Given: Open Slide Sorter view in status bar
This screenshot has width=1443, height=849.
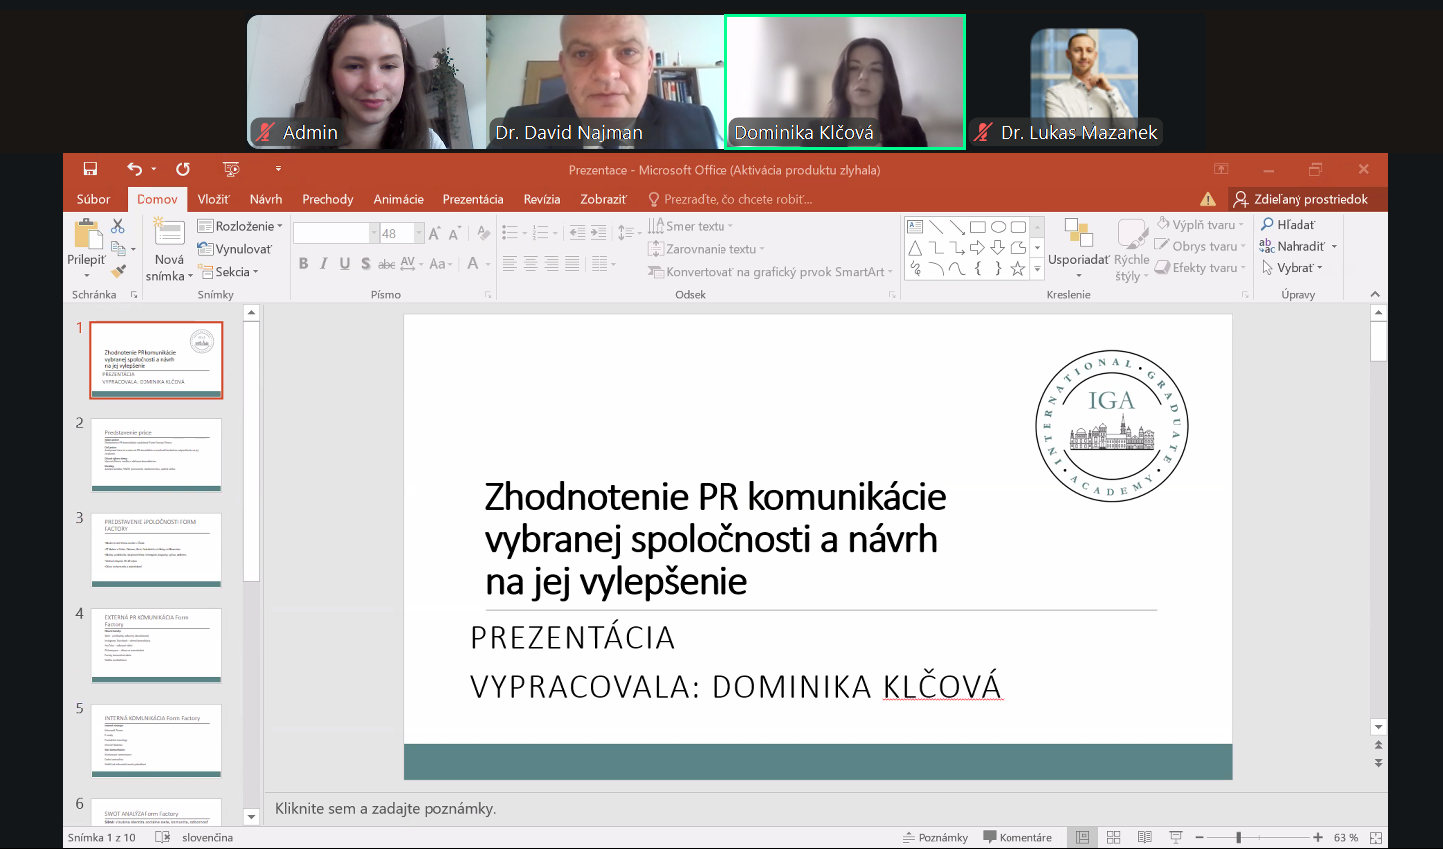Looking at the screenshot, I should pos(1114,837).
